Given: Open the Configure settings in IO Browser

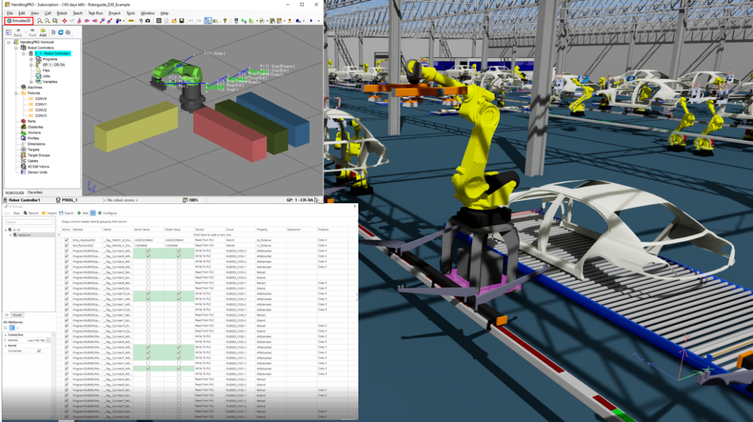Looking at the screenshot, I should 107,213.
